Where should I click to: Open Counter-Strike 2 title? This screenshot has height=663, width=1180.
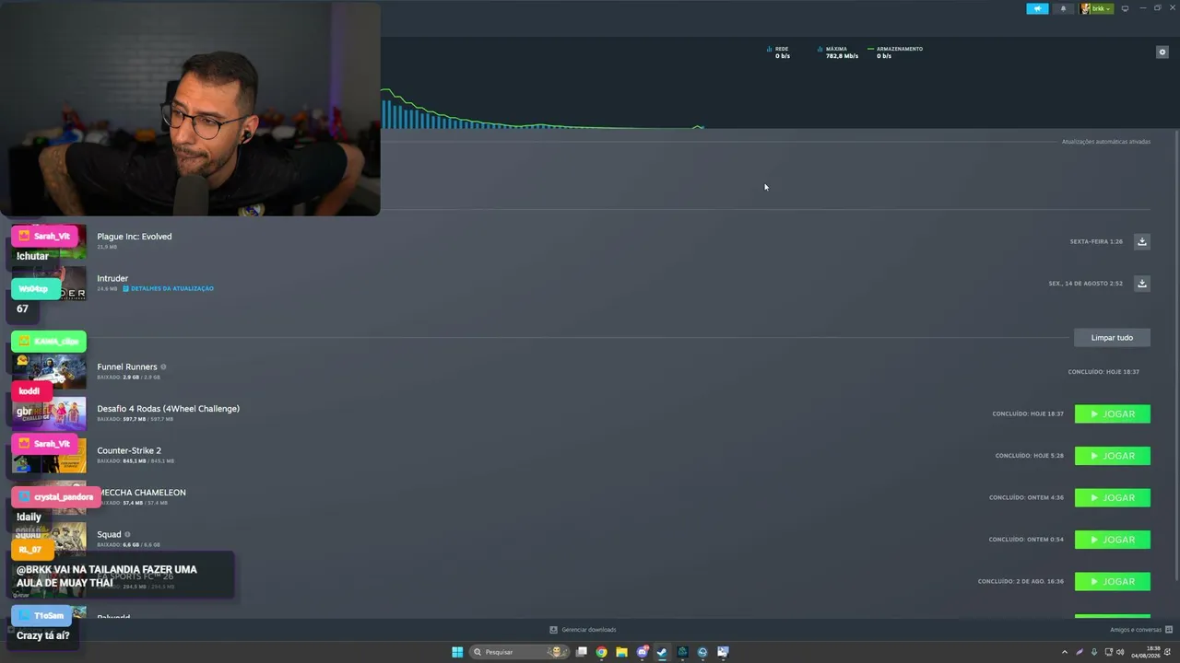click(129, 450)
